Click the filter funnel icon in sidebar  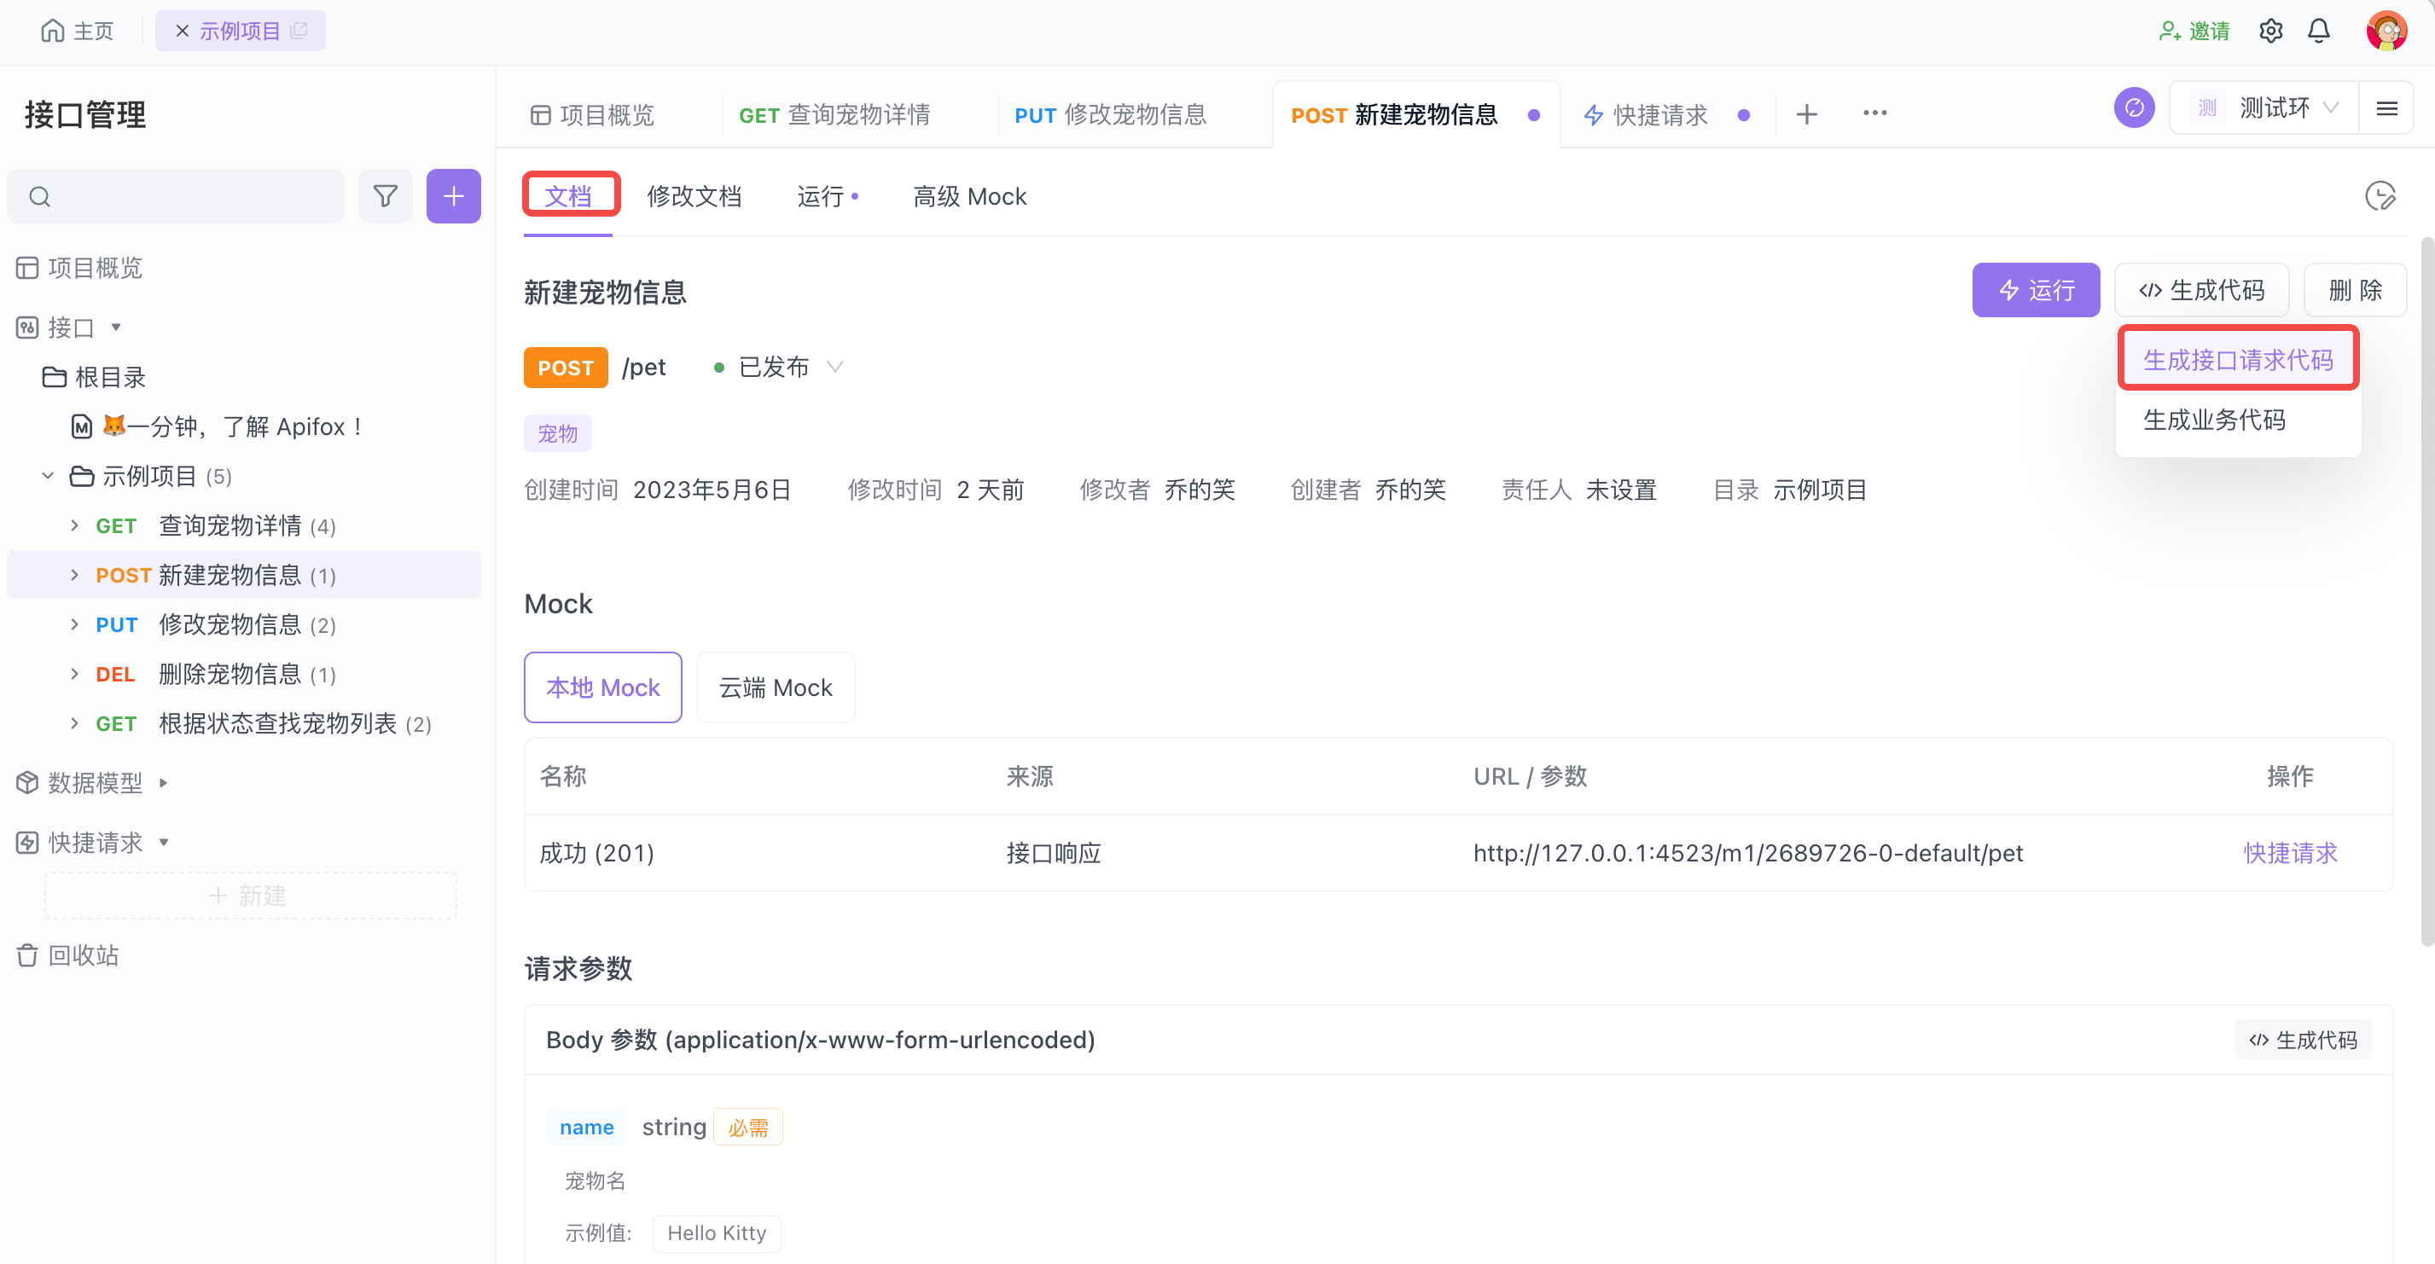pos(385,196)
